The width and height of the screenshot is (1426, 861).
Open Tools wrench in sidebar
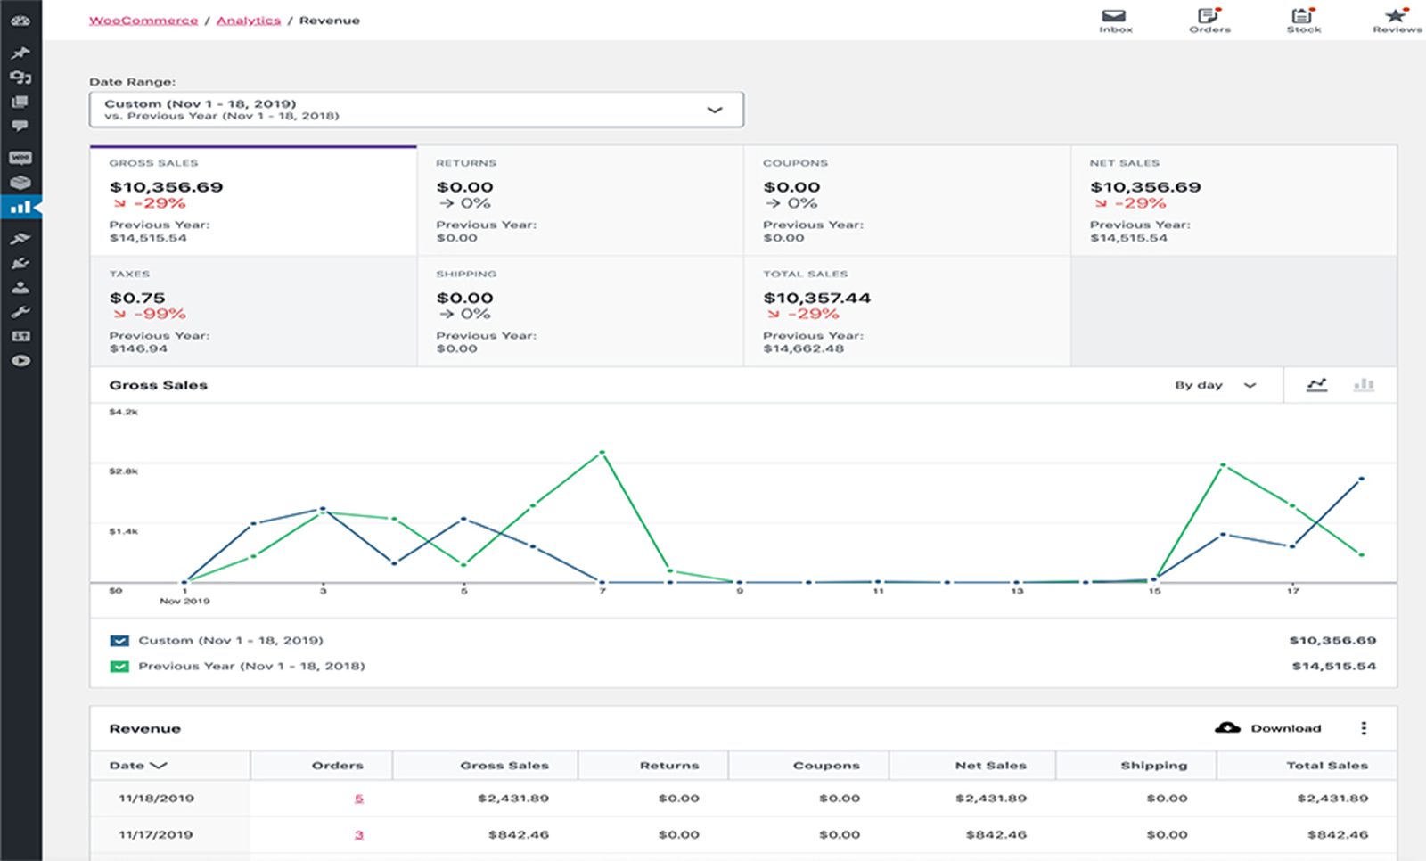pyautogui.click(x=20, y=312)
